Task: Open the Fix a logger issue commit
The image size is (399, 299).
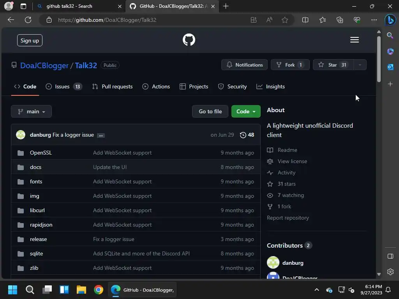Action: tap(73, 135)
